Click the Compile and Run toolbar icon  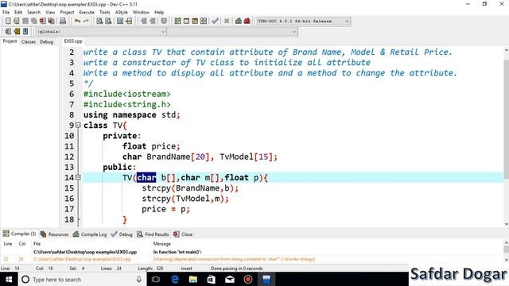195,21
